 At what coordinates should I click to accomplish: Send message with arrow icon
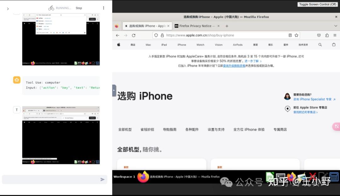click(102, 180)
